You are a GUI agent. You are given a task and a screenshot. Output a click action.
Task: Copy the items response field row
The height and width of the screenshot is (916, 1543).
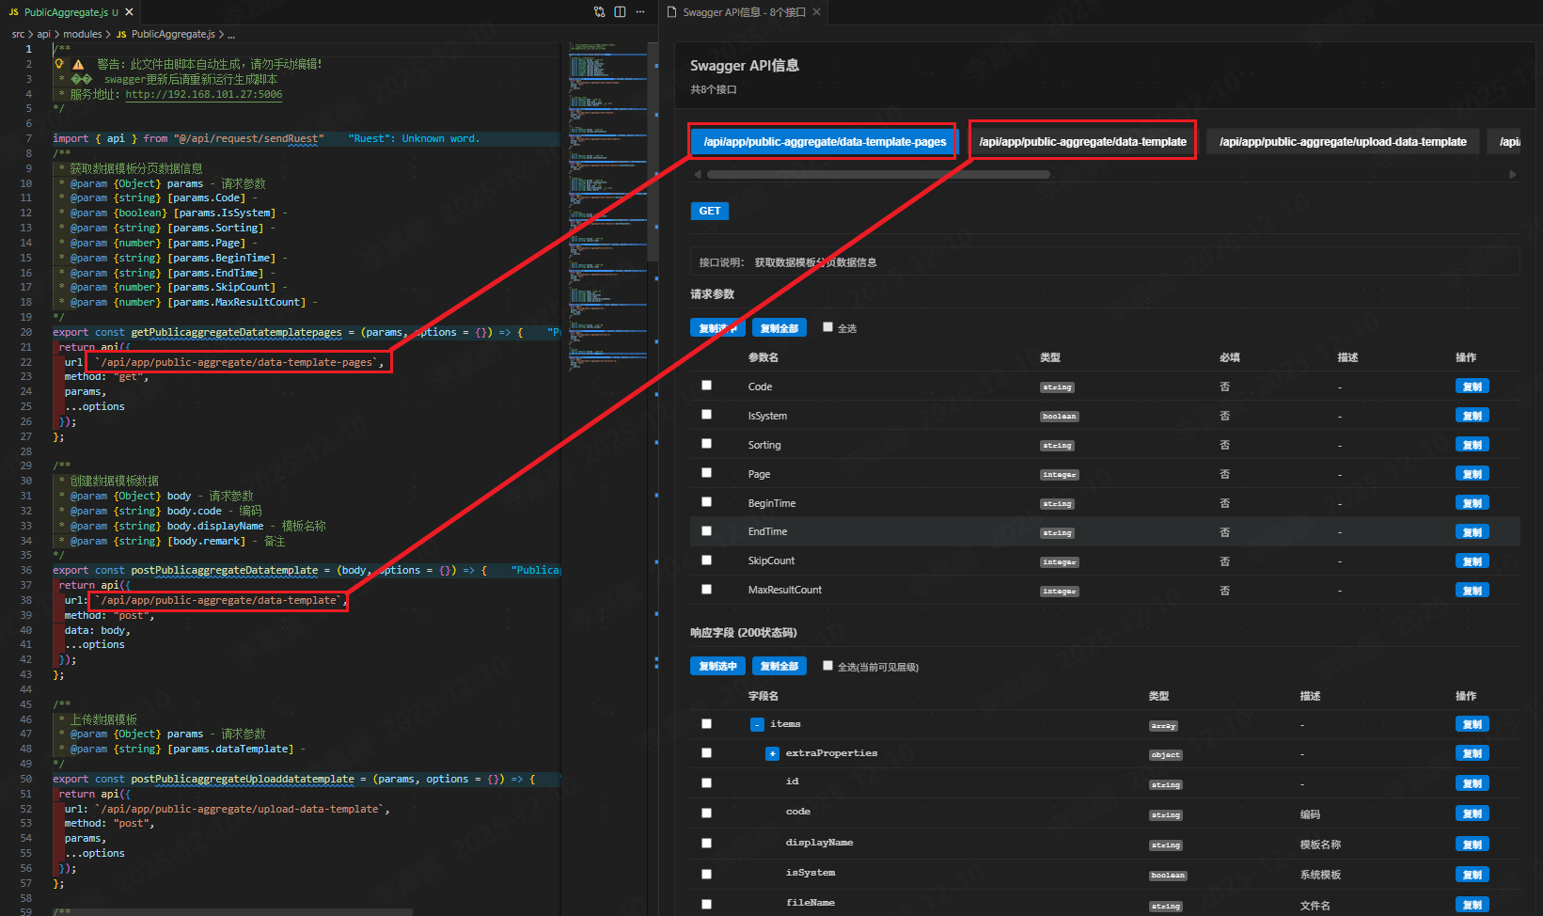(1472, 724)
